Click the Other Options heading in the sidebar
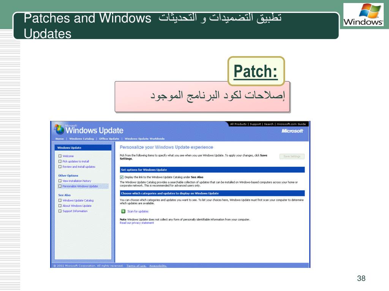The height and width of the screenshot is (291, 389). click(68, 175)
